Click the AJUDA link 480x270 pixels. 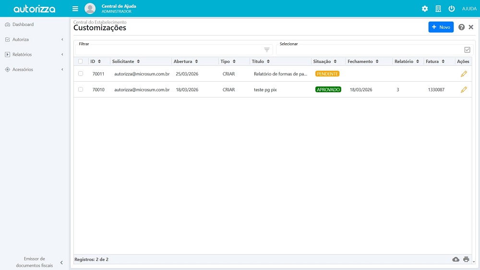point(469,9)
